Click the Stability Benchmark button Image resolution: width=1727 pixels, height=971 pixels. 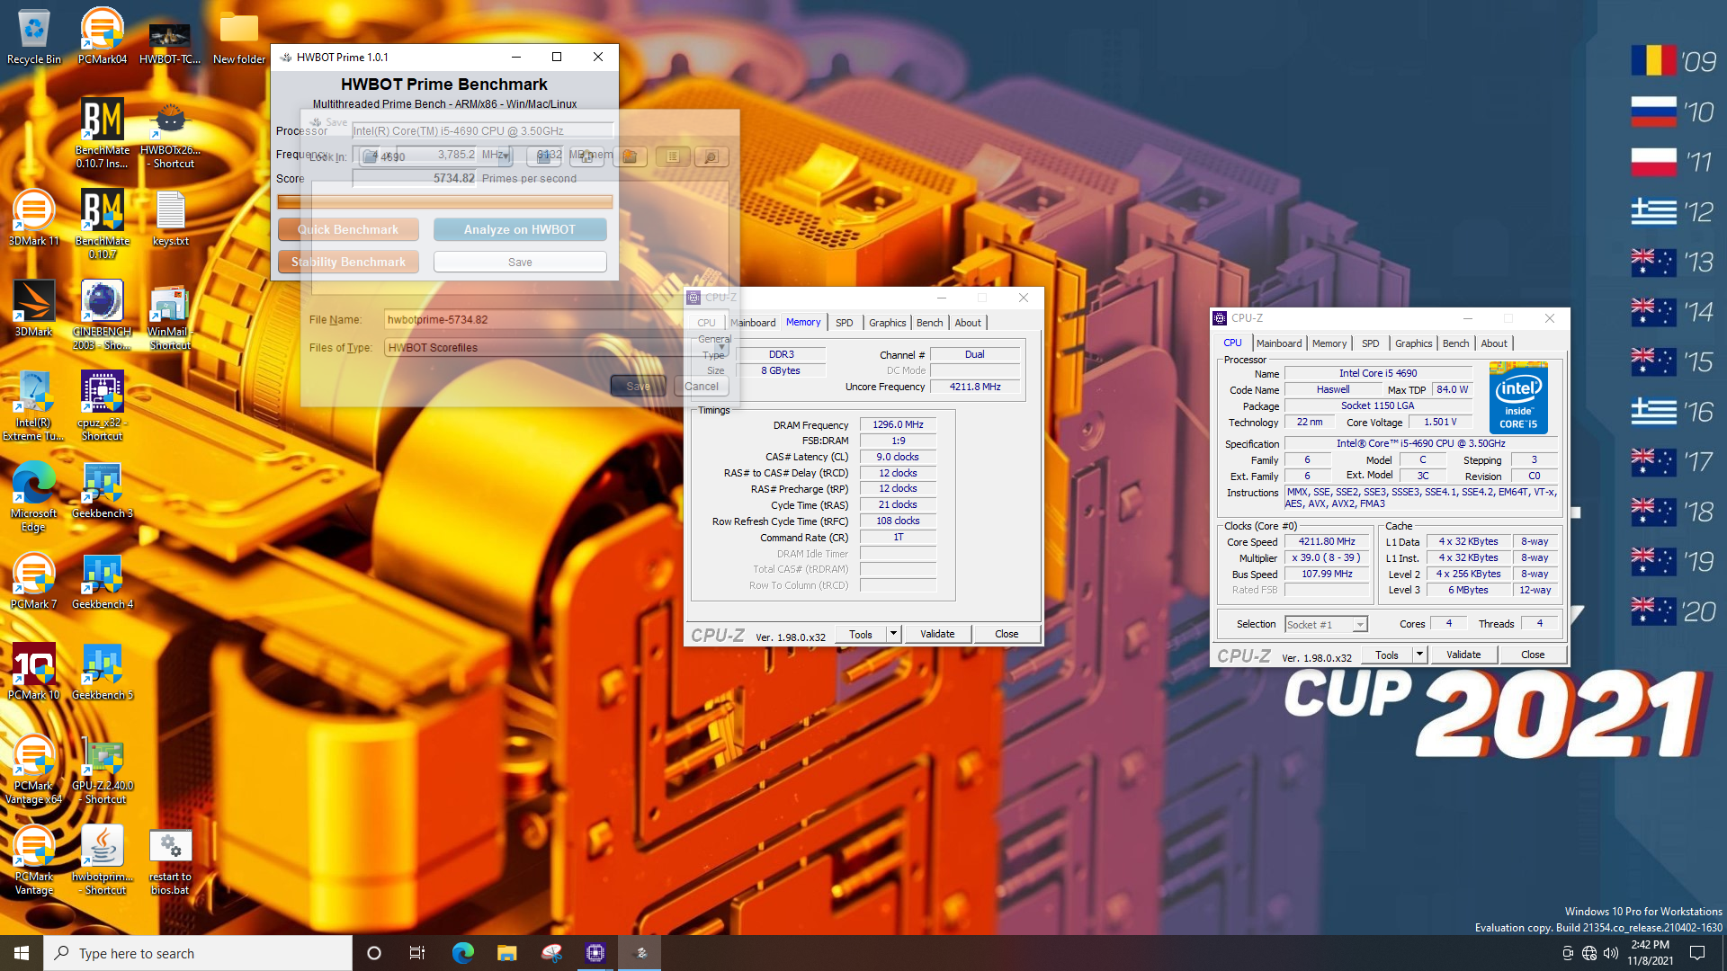pos(348,262)
